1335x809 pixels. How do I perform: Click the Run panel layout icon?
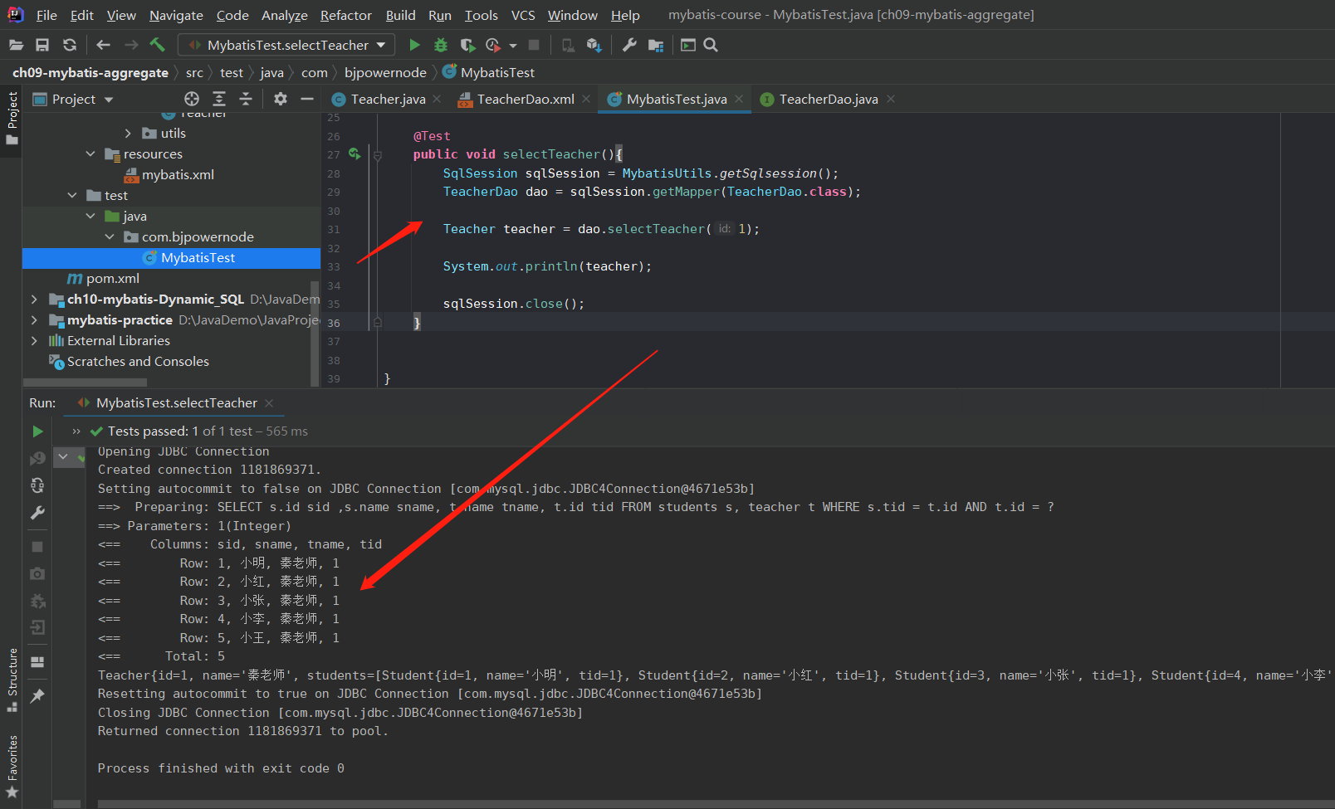[x=37, y=662]
